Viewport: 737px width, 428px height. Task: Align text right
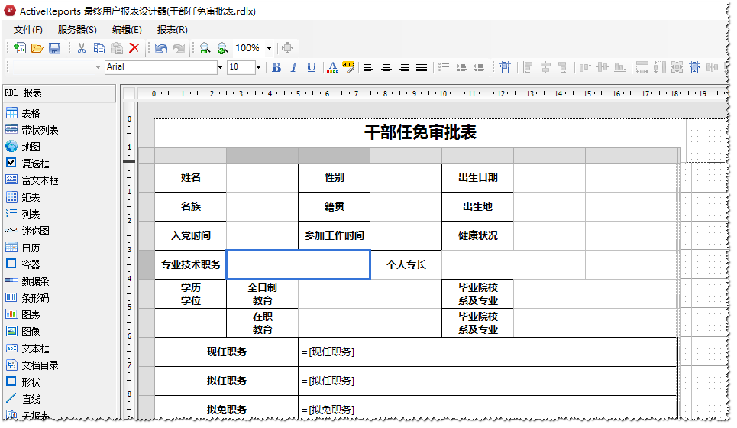(x=404, y=67)
